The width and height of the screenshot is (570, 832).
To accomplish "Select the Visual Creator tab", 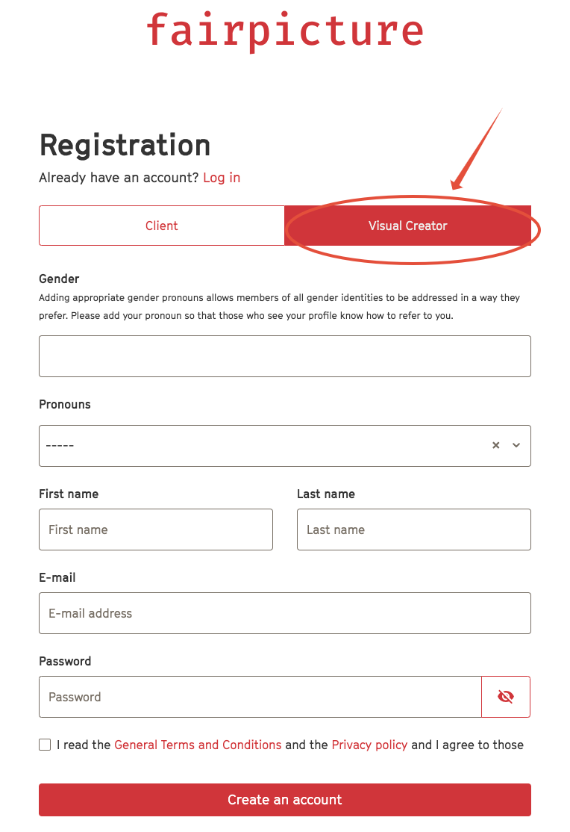I will click(x=408, y=226).
